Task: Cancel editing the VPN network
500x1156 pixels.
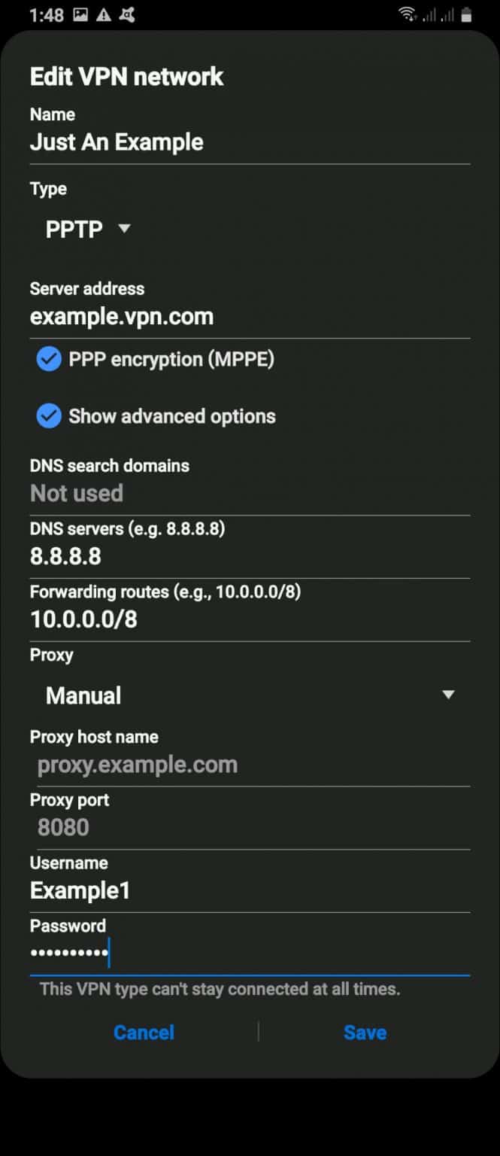Action: click(x=144, y=1033)
